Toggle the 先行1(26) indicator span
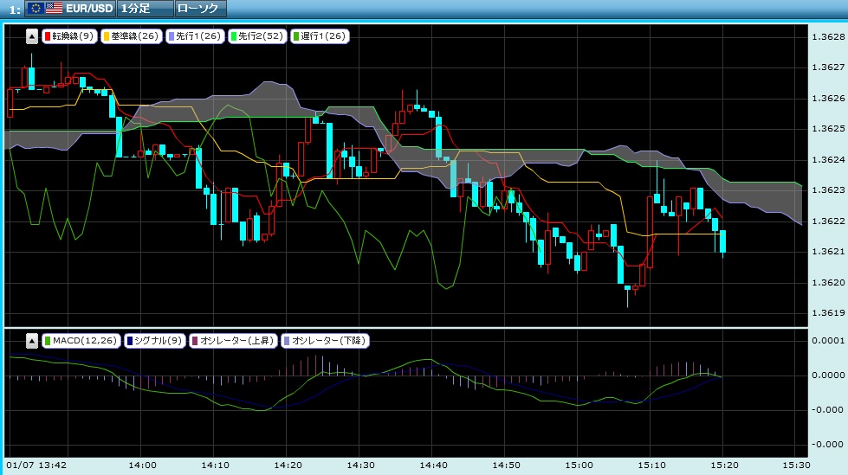Screen dimensions: 848x475 click(x=195, y=36)
